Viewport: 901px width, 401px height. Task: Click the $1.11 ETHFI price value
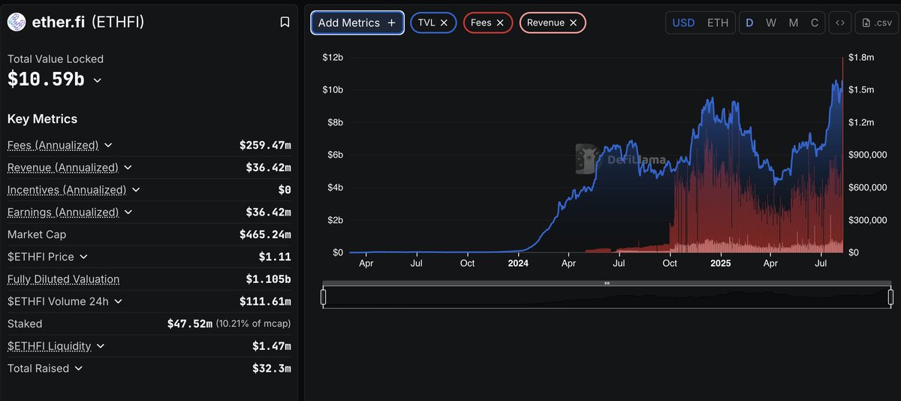pos(275,257)
